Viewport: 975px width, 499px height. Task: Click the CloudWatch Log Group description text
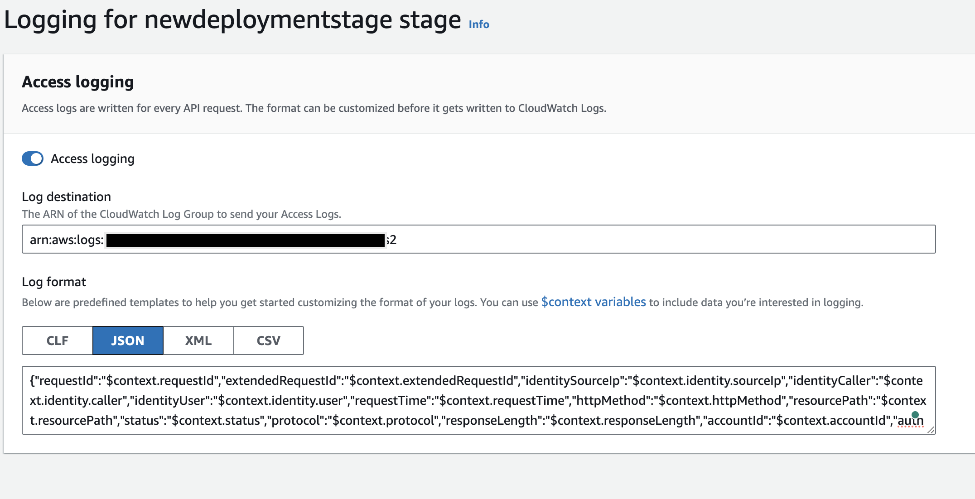click(181, 214)
